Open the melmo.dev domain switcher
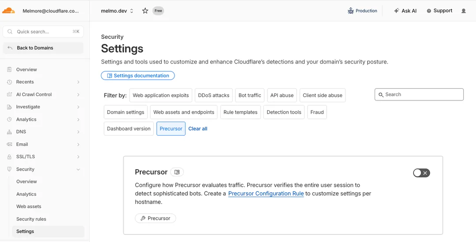This screenshot has width=476, height=242. click(x=117, y=11)
